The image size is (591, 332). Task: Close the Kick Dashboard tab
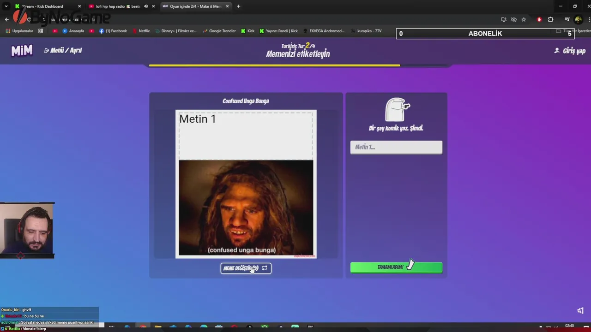click(x=79, y=6)
